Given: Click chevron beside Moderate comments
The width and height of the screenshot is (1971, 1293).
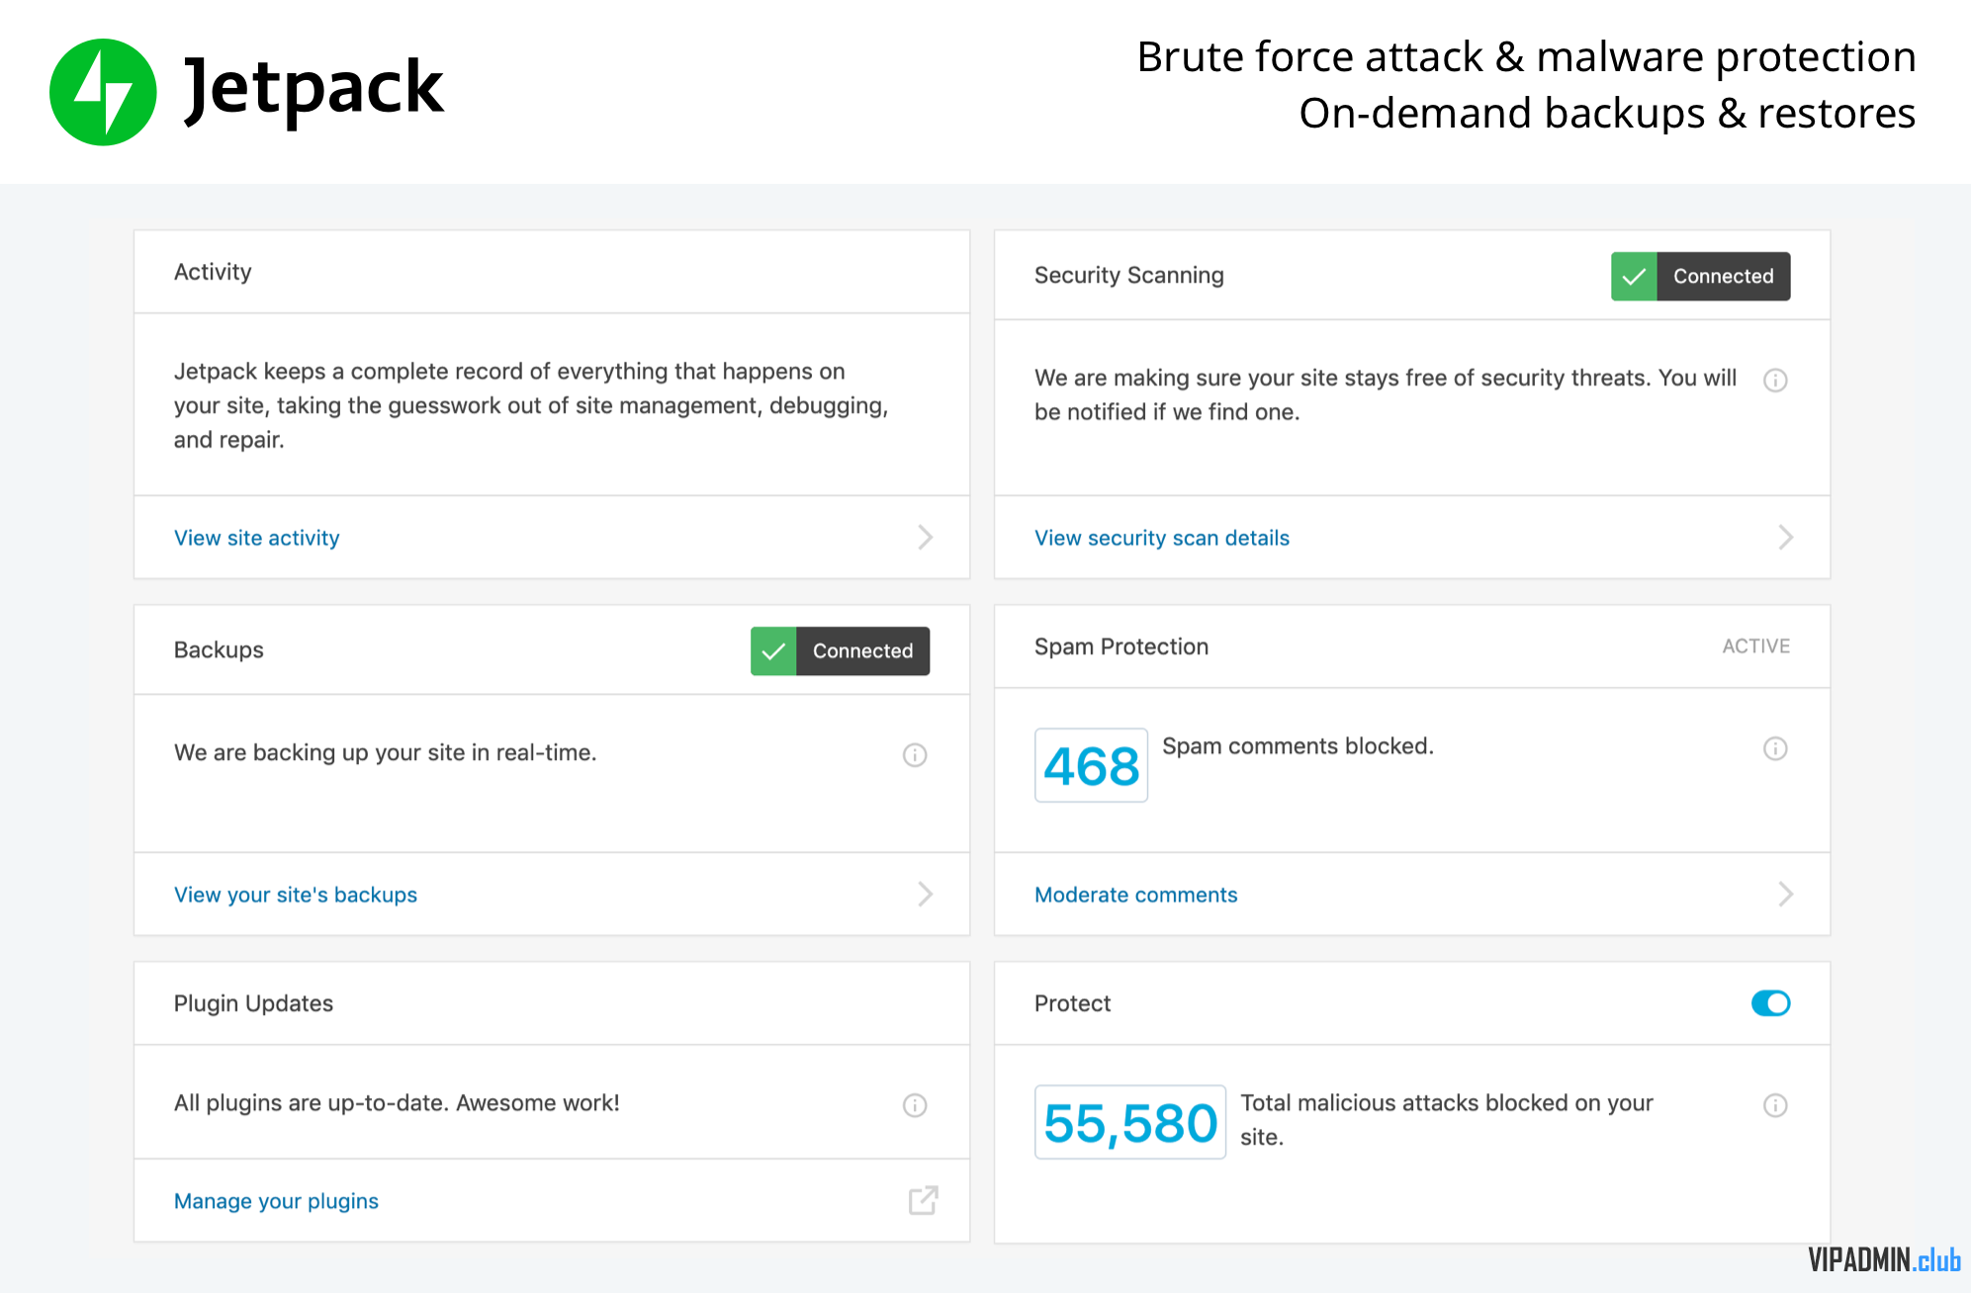Looking at the screenshot, I should click(1785, 894).
